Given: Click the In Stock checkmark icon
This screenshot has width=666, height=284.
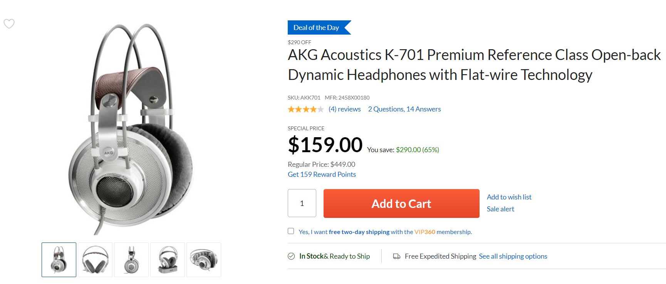Looking at the screenshot, I should (x=291, y=256).
